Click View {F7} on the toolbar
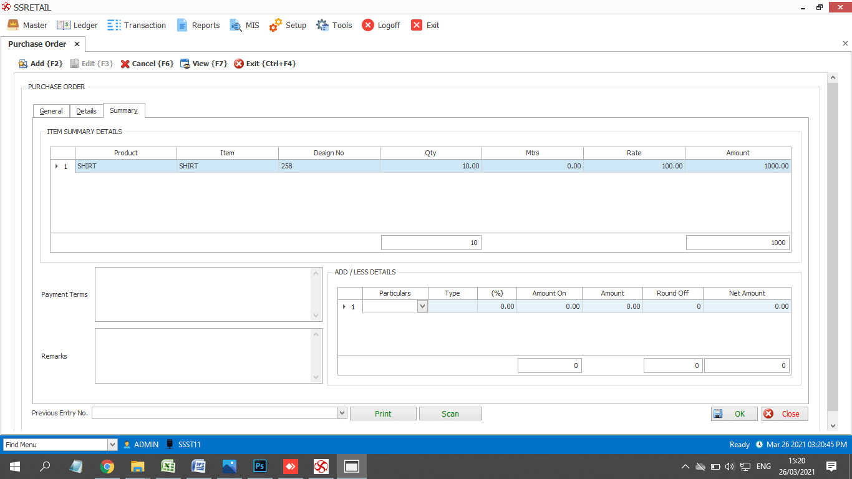This screenshot has height=479, width=852. [x=185, y=63]
